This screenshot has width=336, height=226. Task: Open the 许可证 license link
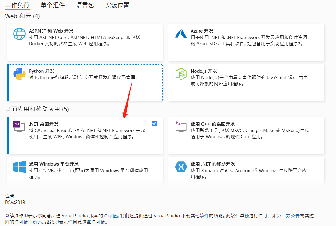(110, 216)
